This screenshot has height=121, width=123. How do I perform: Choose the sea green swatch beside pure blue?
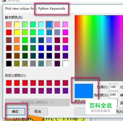pyautogui.click(x=33, y=48)
